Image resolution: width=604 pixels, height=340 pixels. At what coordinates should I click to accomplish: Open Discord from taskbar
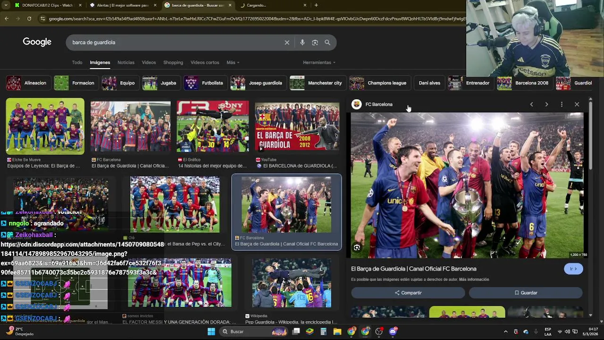point(393,331)
